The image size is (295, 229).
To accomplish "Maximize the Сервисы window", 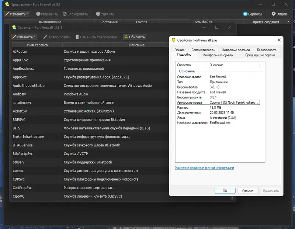I will (217, 27).
